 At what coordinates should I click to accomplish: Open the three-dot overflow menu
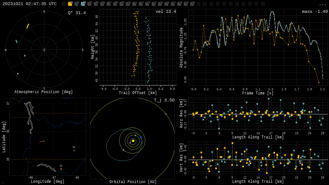click(322, 4)
